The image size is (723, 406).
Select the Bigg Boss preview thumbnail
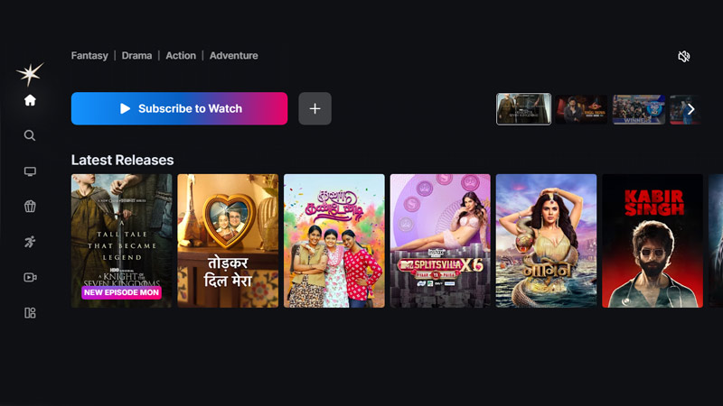click(581, 109)
